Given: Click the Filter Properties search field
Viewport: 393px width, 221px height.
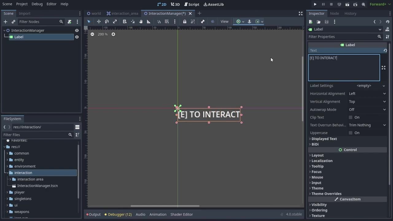Looking at the screenshot, I should 344,37.
